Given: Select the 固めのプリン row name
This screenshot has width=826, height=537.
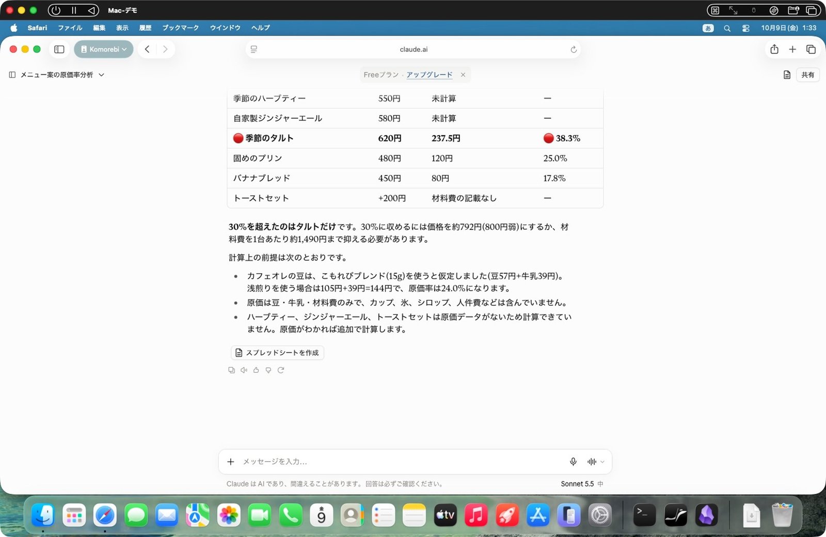Looking at the screenshot, I should click(x=258, y=159).
